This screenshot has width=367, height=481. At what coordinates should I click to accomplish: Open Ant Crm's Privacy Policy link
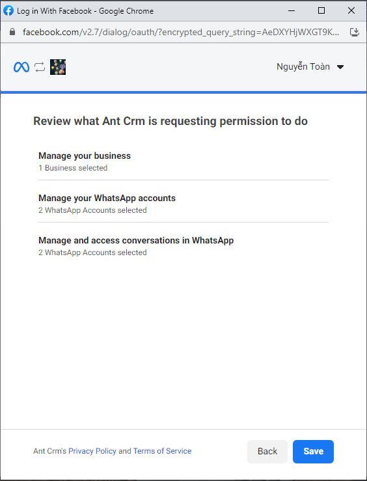(x=92, y=451)
